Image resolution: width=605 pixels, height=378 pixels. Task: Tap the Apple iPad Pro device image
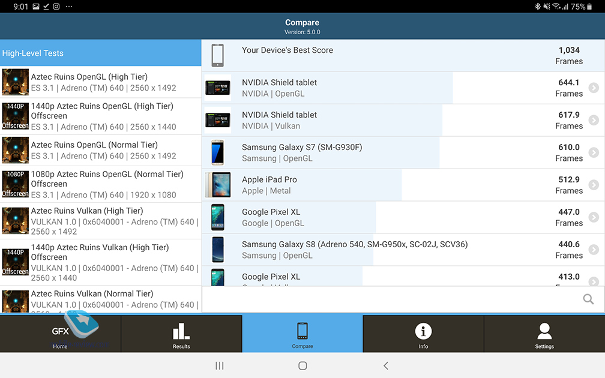(218, 185)
